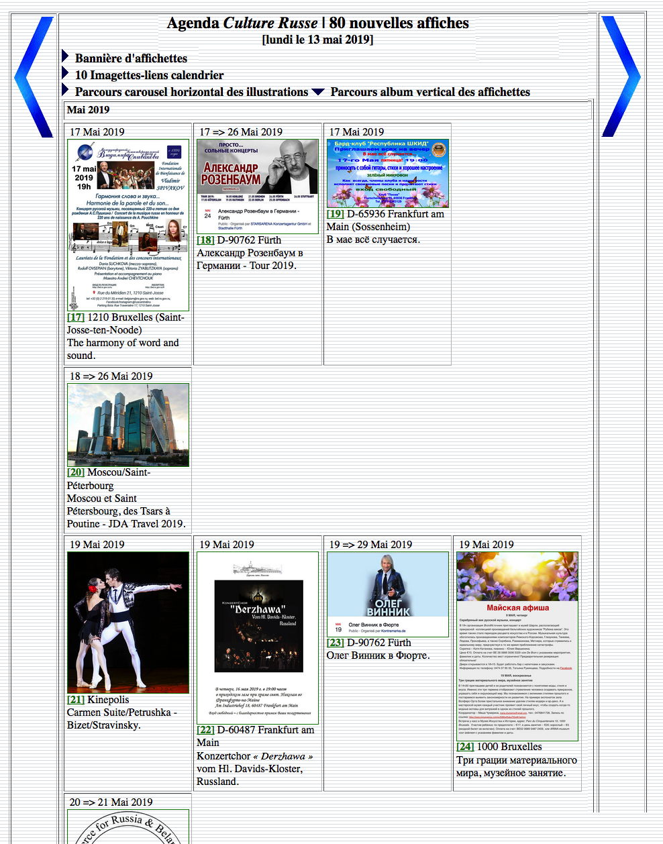Click 'Три грации материального мира' description text
This screenshot has width=663, height=844.
pyautogui.click(x=517, y=766)
